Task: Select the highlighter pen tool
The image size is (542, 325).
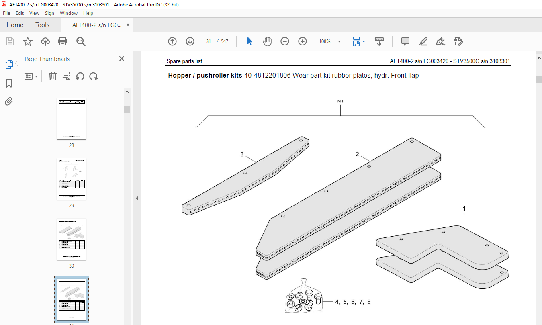Action: tap(423, 41)
